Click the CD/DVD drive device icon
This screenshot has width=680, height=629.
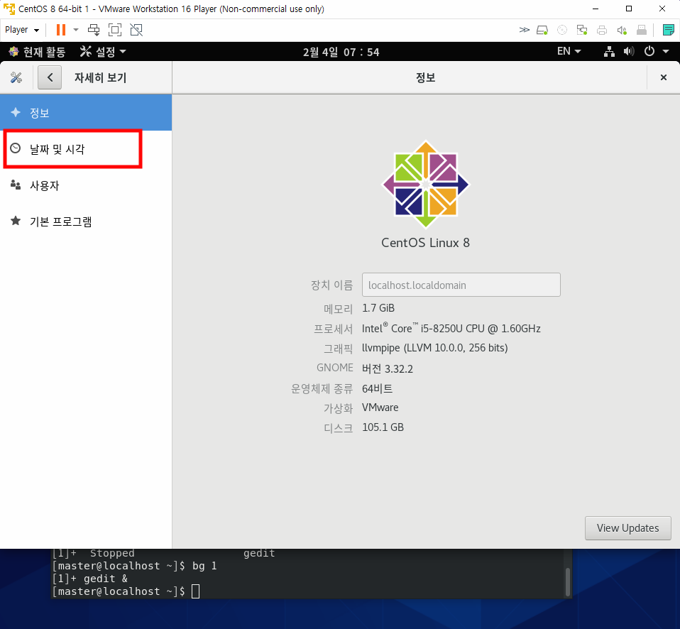(x=562, y=30)
